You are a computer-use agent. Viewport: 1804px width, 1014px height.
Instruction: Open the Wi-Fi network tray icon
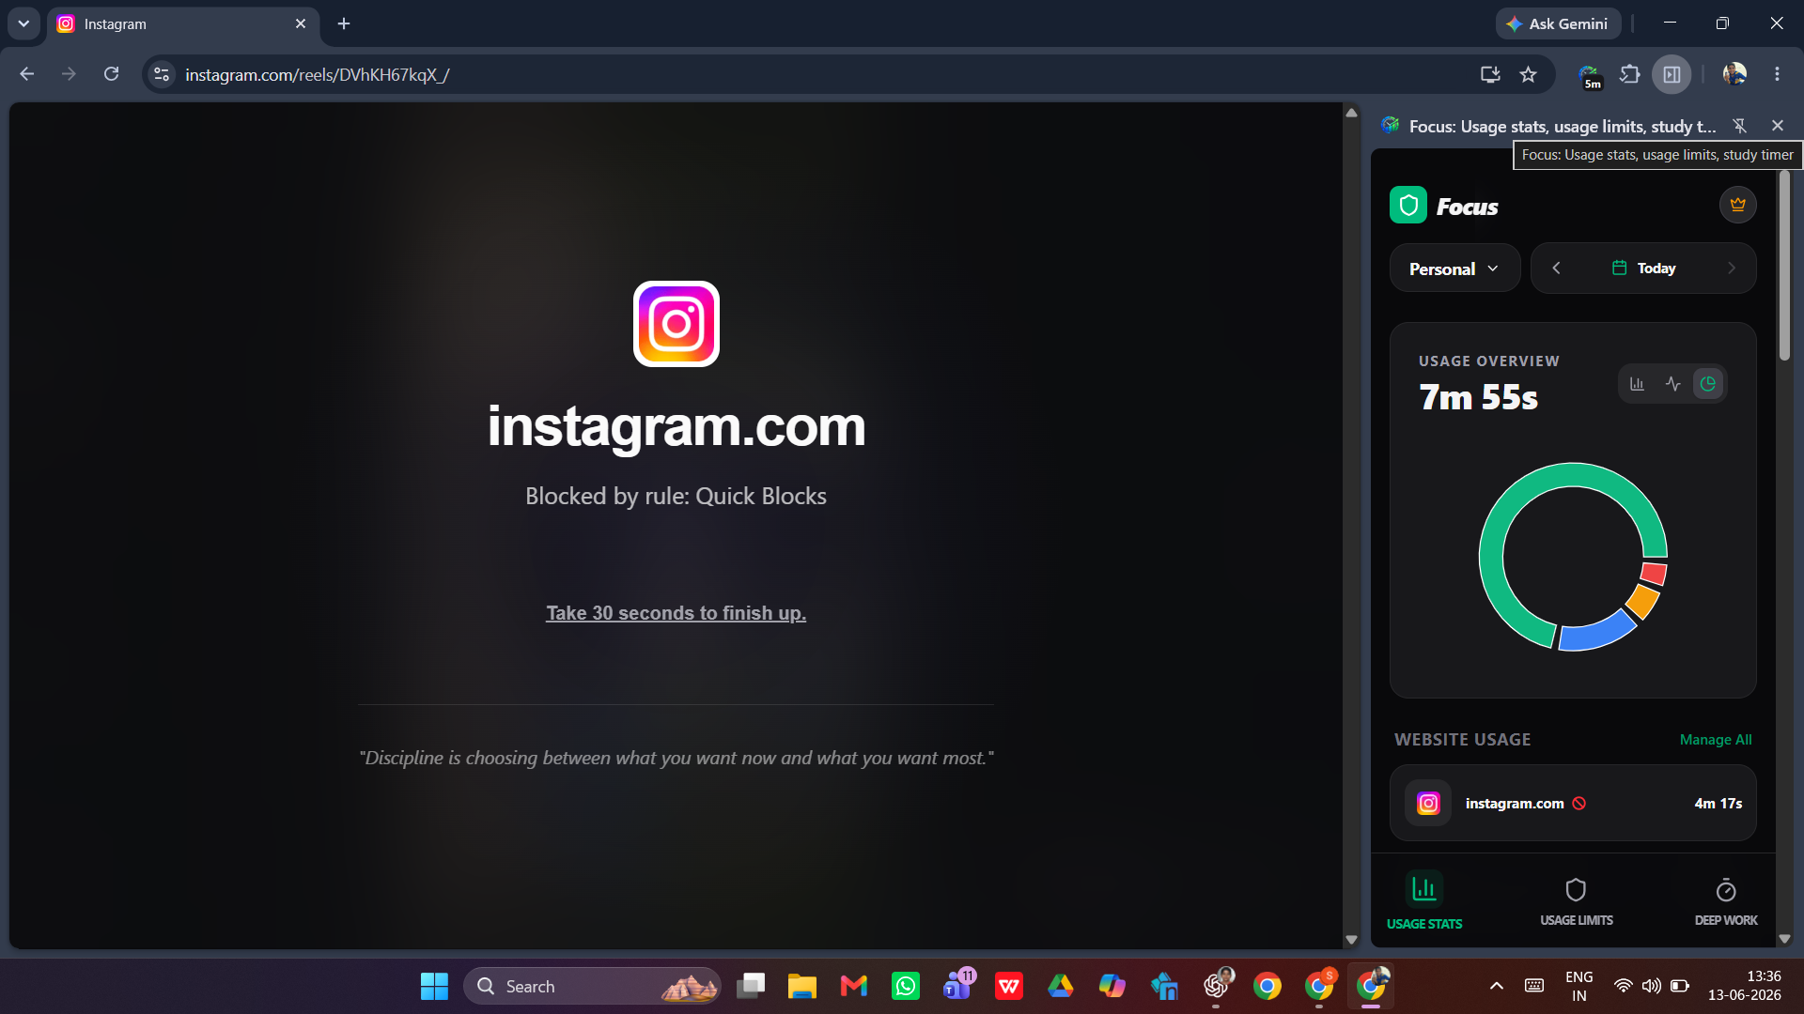(x=1623, y=986)
